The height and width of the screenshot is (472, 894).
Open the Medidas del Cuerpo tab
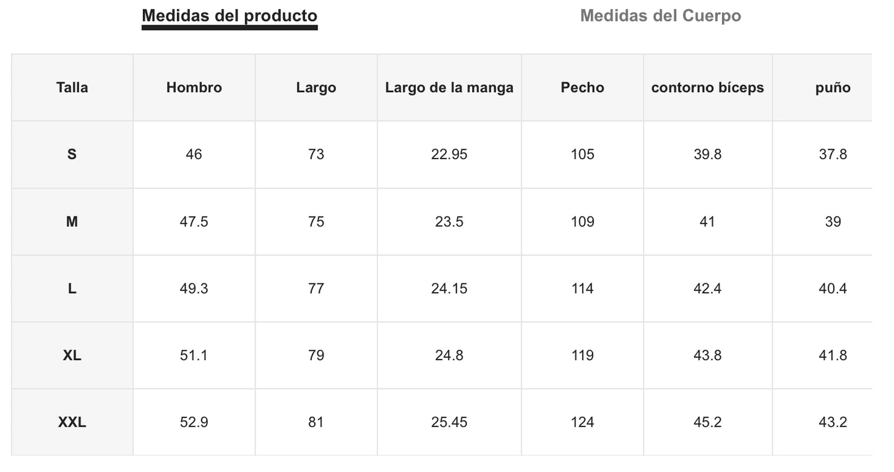(x=660, y=16)
